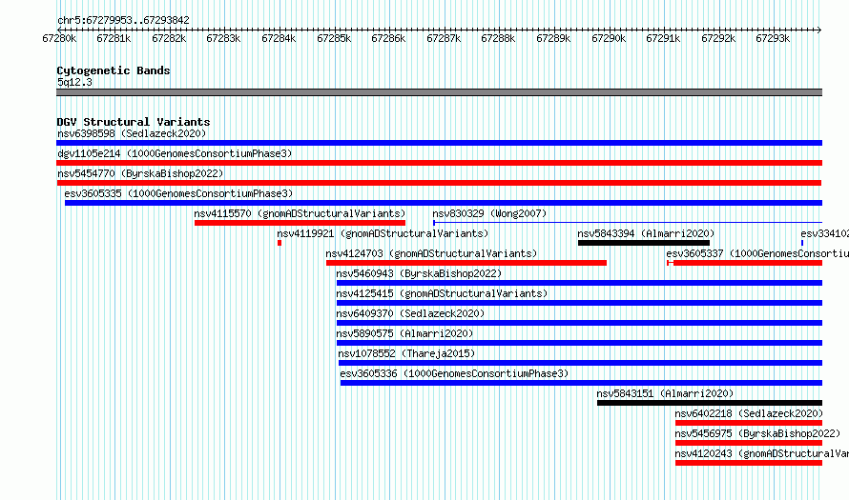Click the 67293k ruler tick label
849x500 pixels.
[773, 38]
